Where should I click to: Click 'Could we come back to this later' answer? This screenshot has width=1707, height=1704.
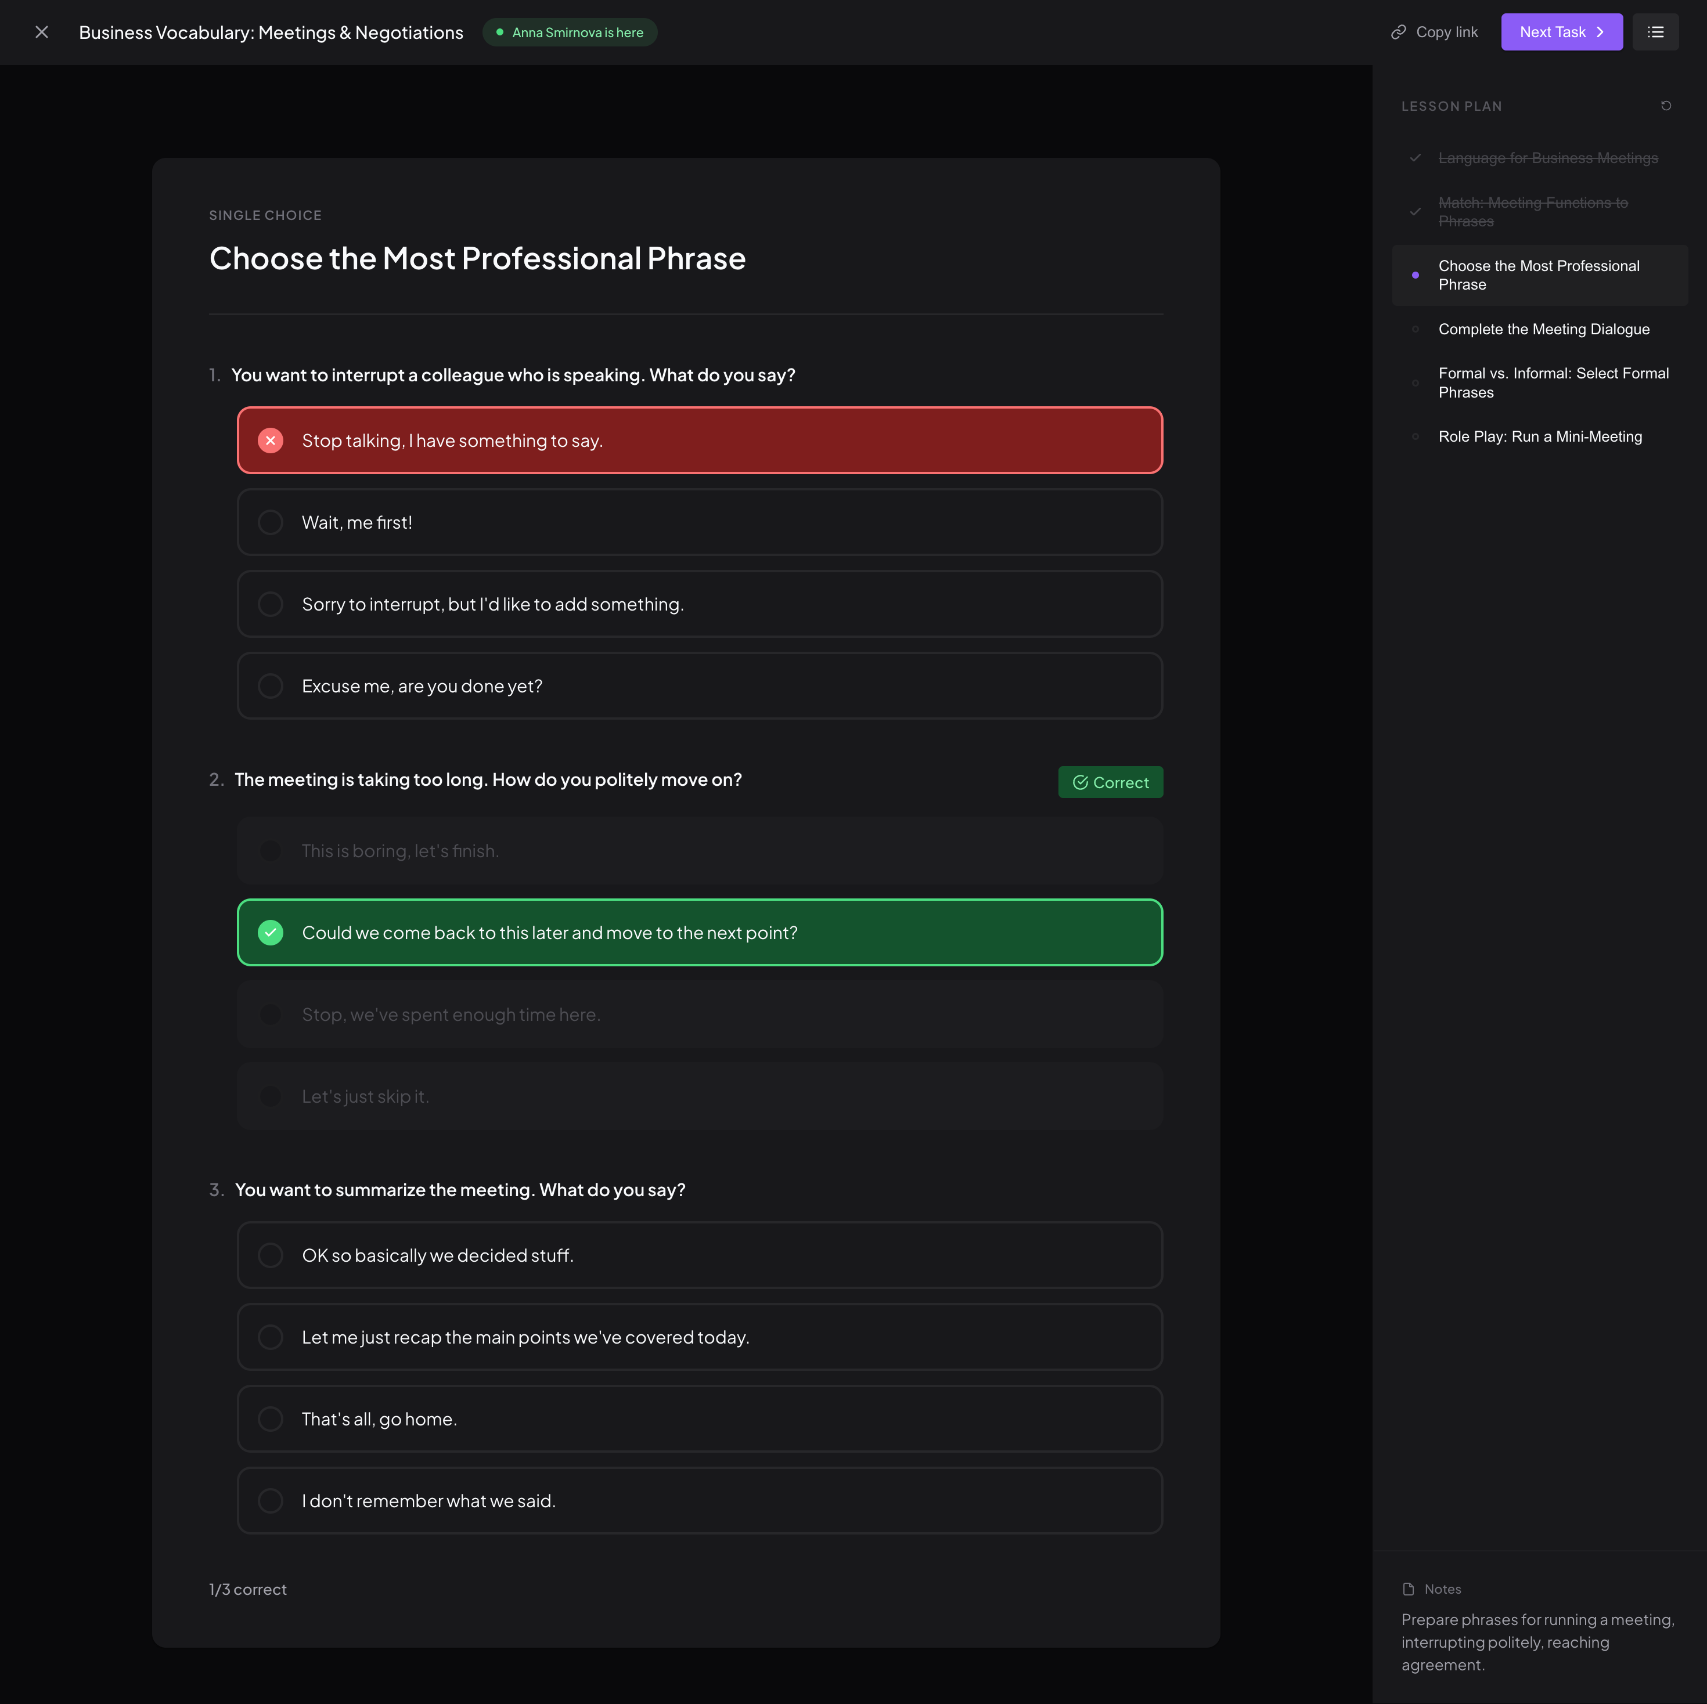(700, 933)
